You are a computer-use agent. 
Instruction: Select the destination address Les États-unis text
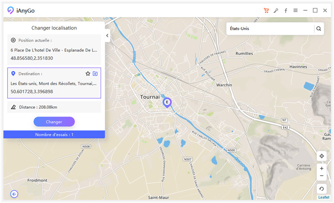coord(54,83)
